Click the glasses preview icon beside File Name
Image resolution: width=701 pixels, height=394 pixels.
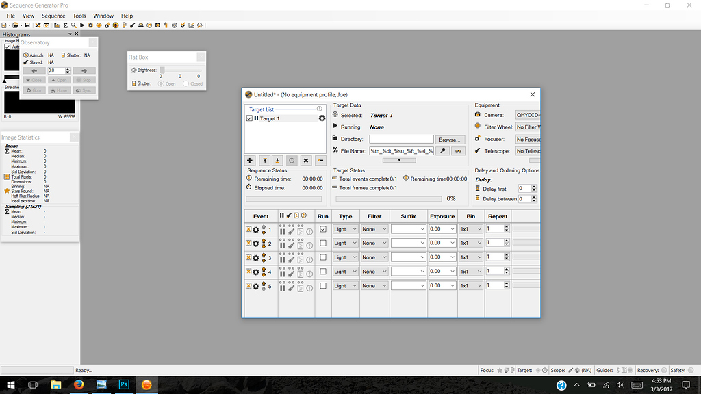click(458, 151)
